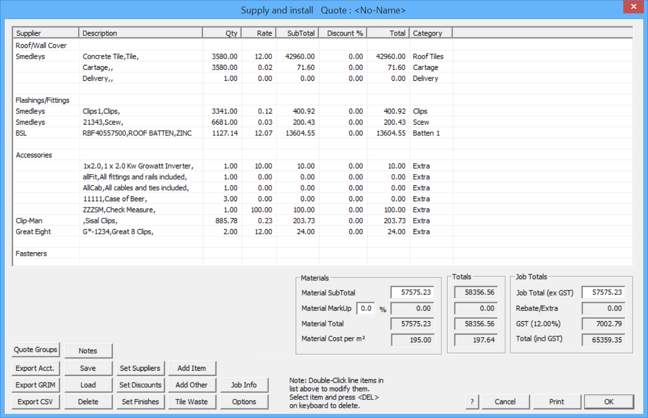The image size is (648, 418).
Task: Select the Concrete Tile,Tile, line item
Action: (322, 57)
